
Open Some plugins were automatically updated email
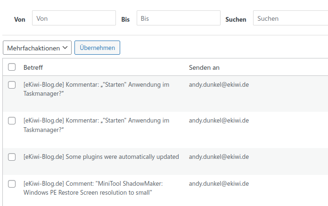point(101,157)
